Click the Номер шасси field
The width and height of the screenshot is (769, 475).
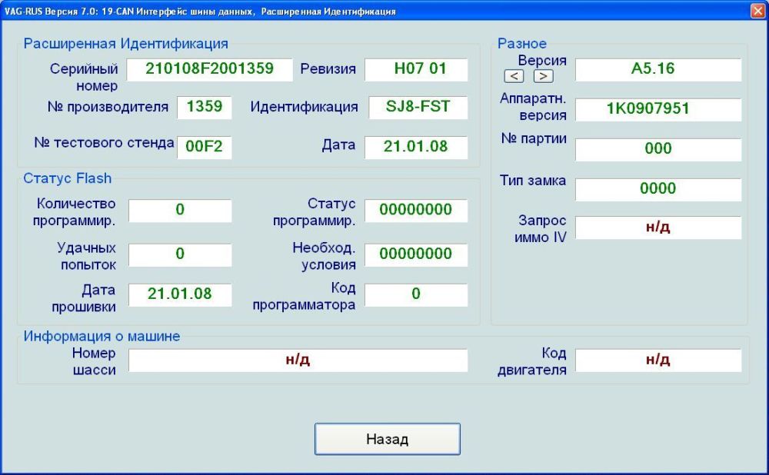click(298, 360)
